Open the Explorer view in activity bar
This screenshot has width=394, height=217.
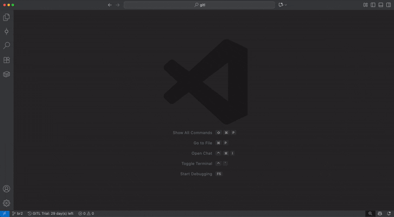(x=7, y=17)
